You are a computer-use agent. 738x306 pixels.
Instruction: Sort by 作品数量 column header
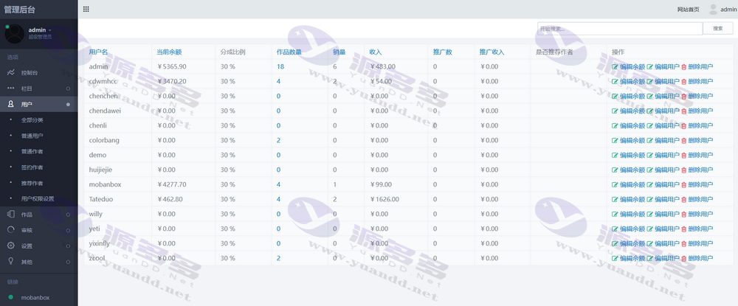(x=289, y=52)
